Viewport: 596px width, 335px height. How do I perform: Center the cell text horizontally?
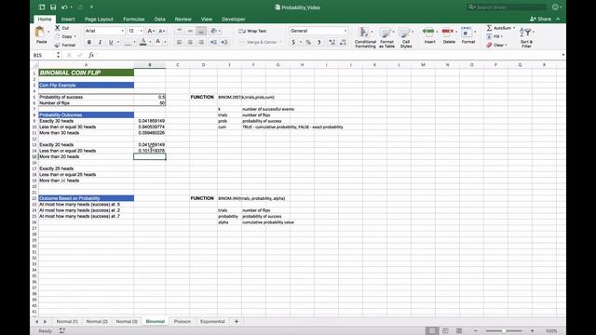[x=190, y=42]
